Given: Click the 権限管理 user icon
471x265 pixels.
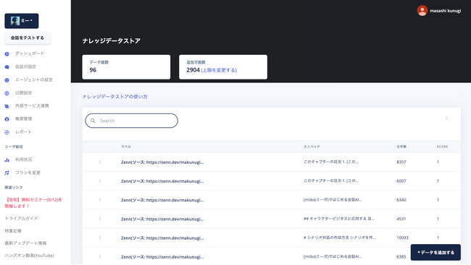Looking at the screenshot, I should pyautogui.click(x=7, y=119).
